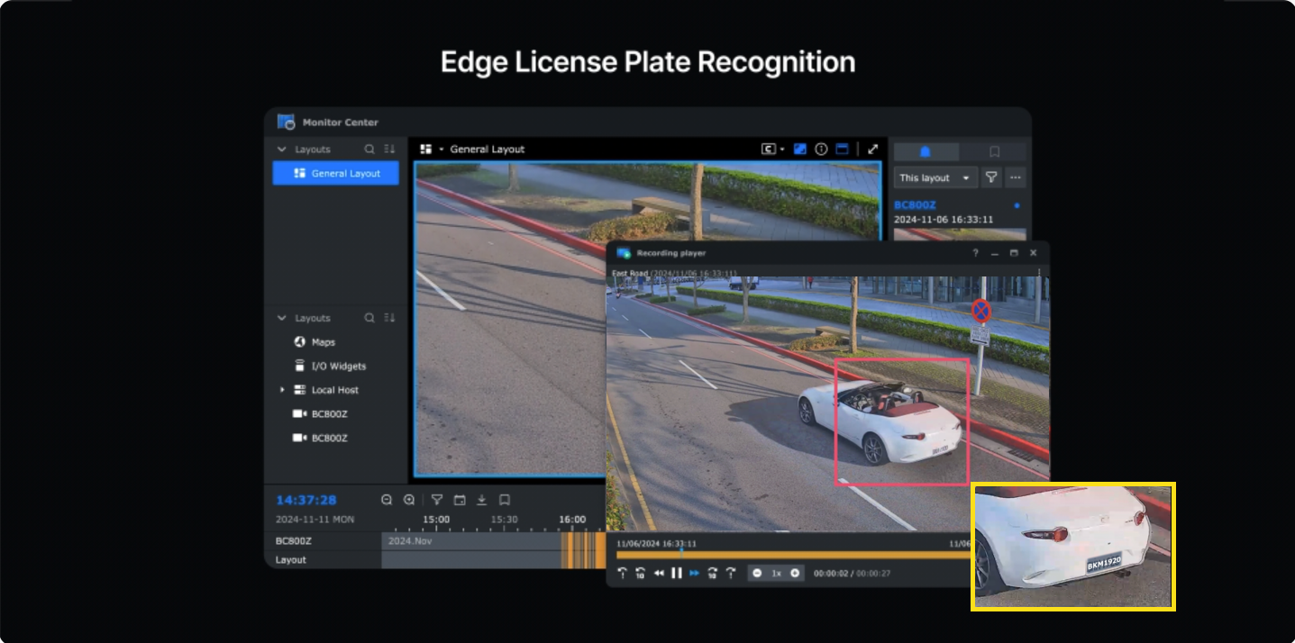Select General Layout in the sidebar
1295x643 pixels.
click(335, 173)
